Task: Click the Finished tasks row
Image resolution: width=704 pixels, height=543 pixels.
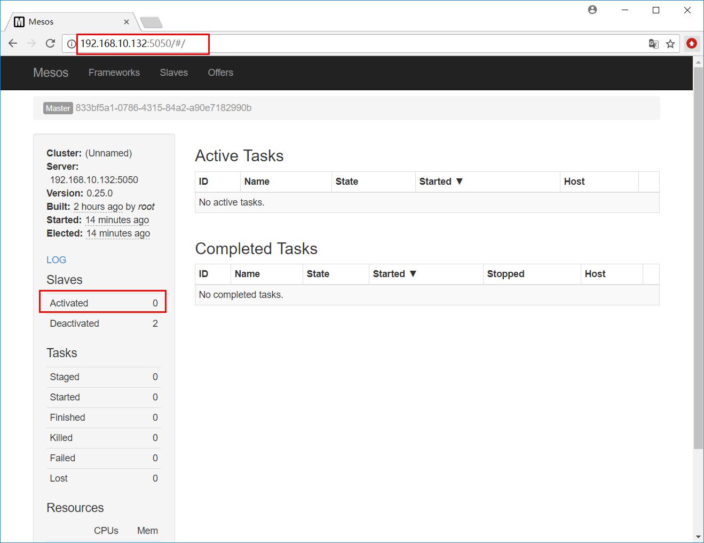Action: pyautogui.click(x=102, y=418)
